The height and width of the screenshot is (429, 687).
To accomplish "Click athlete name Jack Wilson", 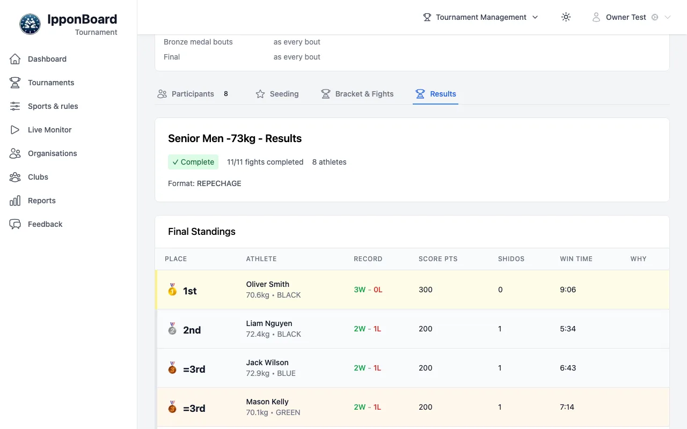I will [x=267, y=363].
